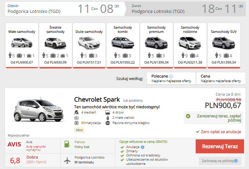Viewport: 249px width, 169px height.
Task: Click the info icon beside Polecane
Action: [171, 76]
